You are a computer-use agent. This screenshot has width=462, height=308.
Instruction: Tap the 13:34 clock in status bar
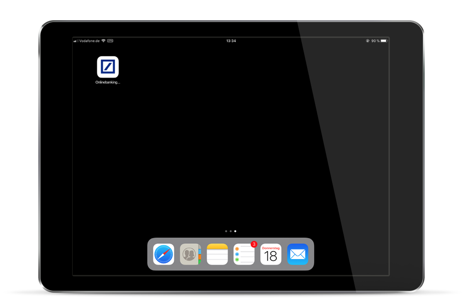pos(231,40)
